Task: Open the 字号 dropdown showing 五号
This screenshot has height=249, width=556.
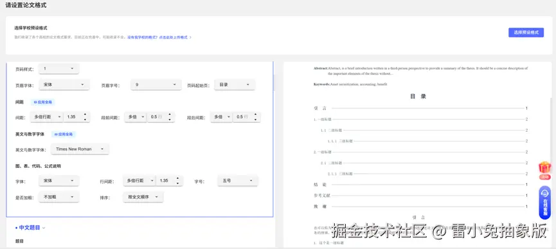Action: tap(238, 181)
